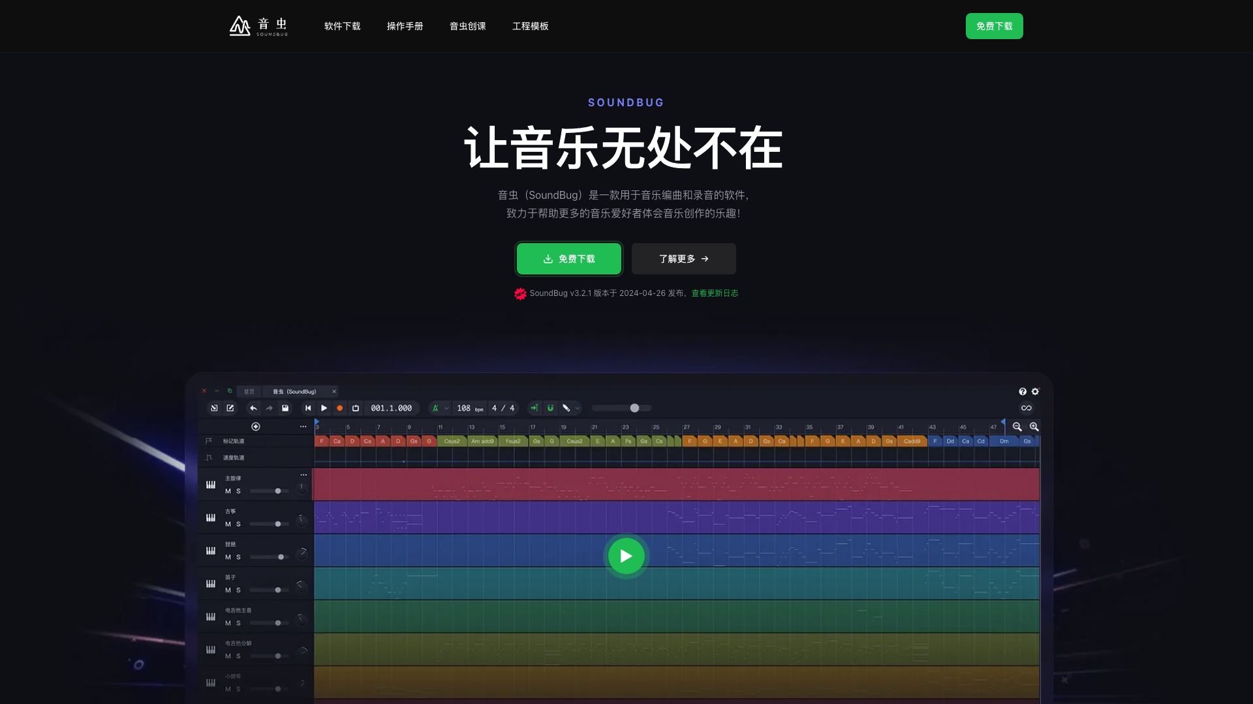Expand the metronome dropdown arrow
Image resolution: width=1253 pixels, height=704 pixels.
[x=446, y=408]
